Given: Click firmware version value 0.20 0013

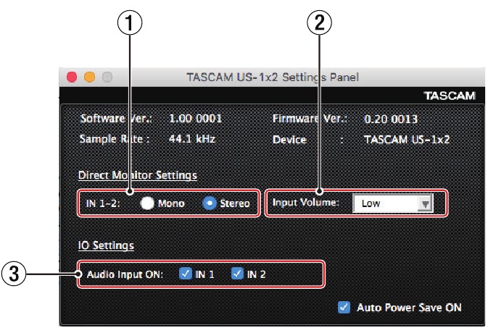Looking at the screenshot, I should [391, 119].
